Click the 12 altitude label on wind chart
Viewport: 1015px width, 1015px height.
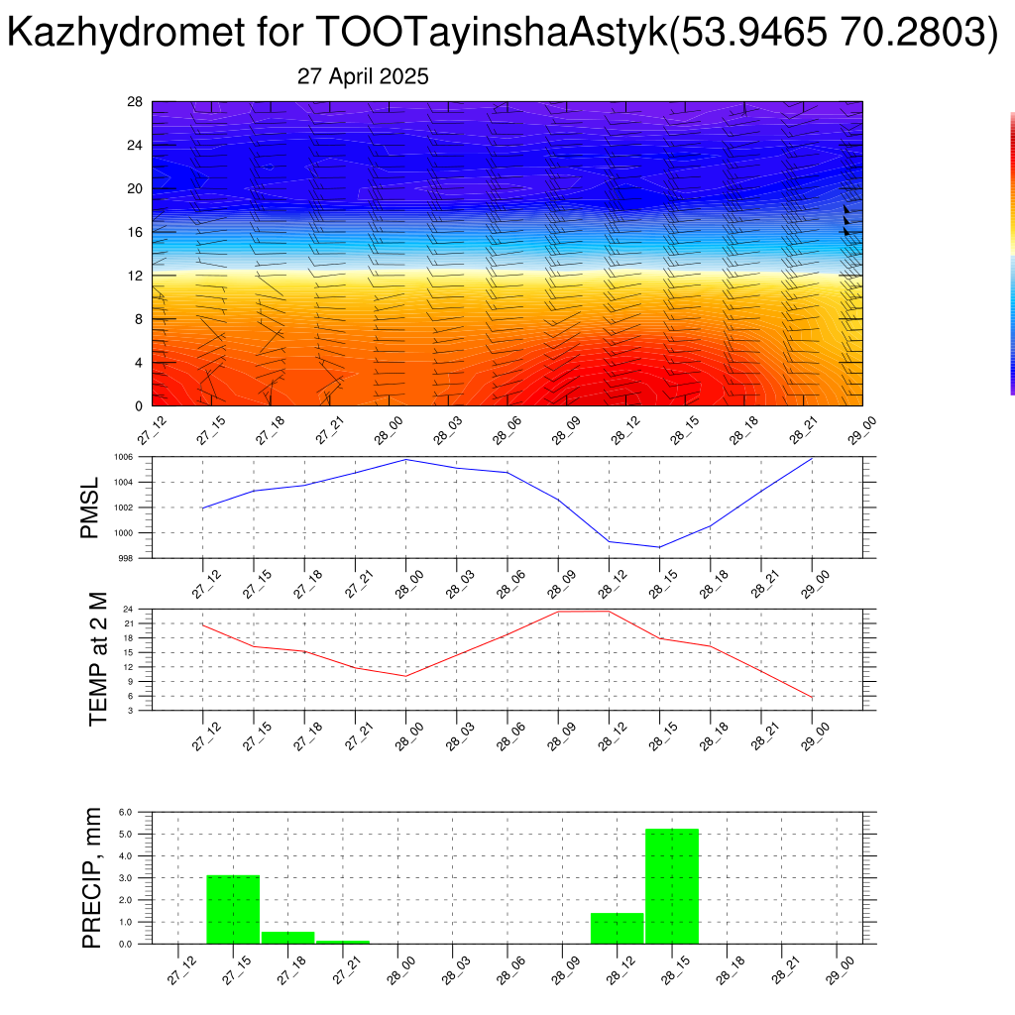[135, 276]
